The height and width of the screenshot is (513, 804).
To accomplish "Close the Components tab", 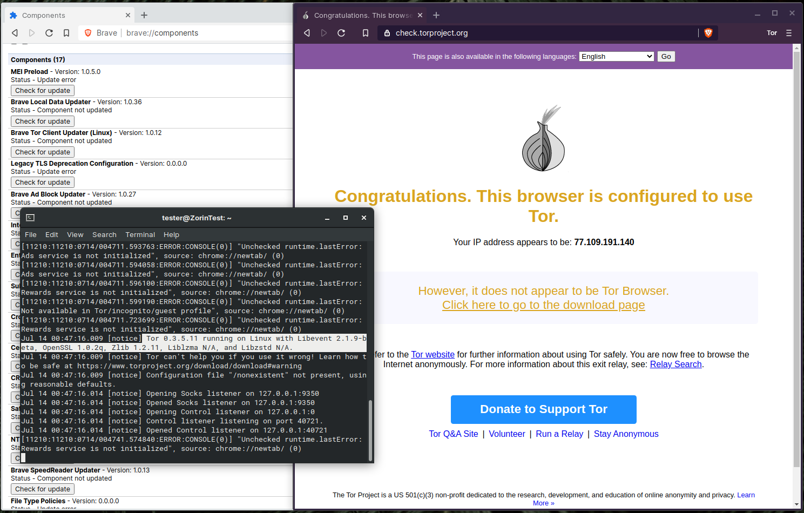I will pyautogui.click(x=128, y=15).
